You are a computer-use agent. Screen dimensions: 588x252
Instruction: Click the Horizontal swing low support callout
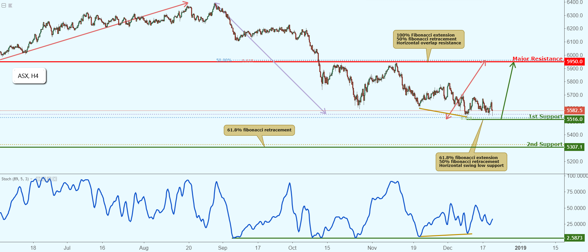click(x=471, y=162)
